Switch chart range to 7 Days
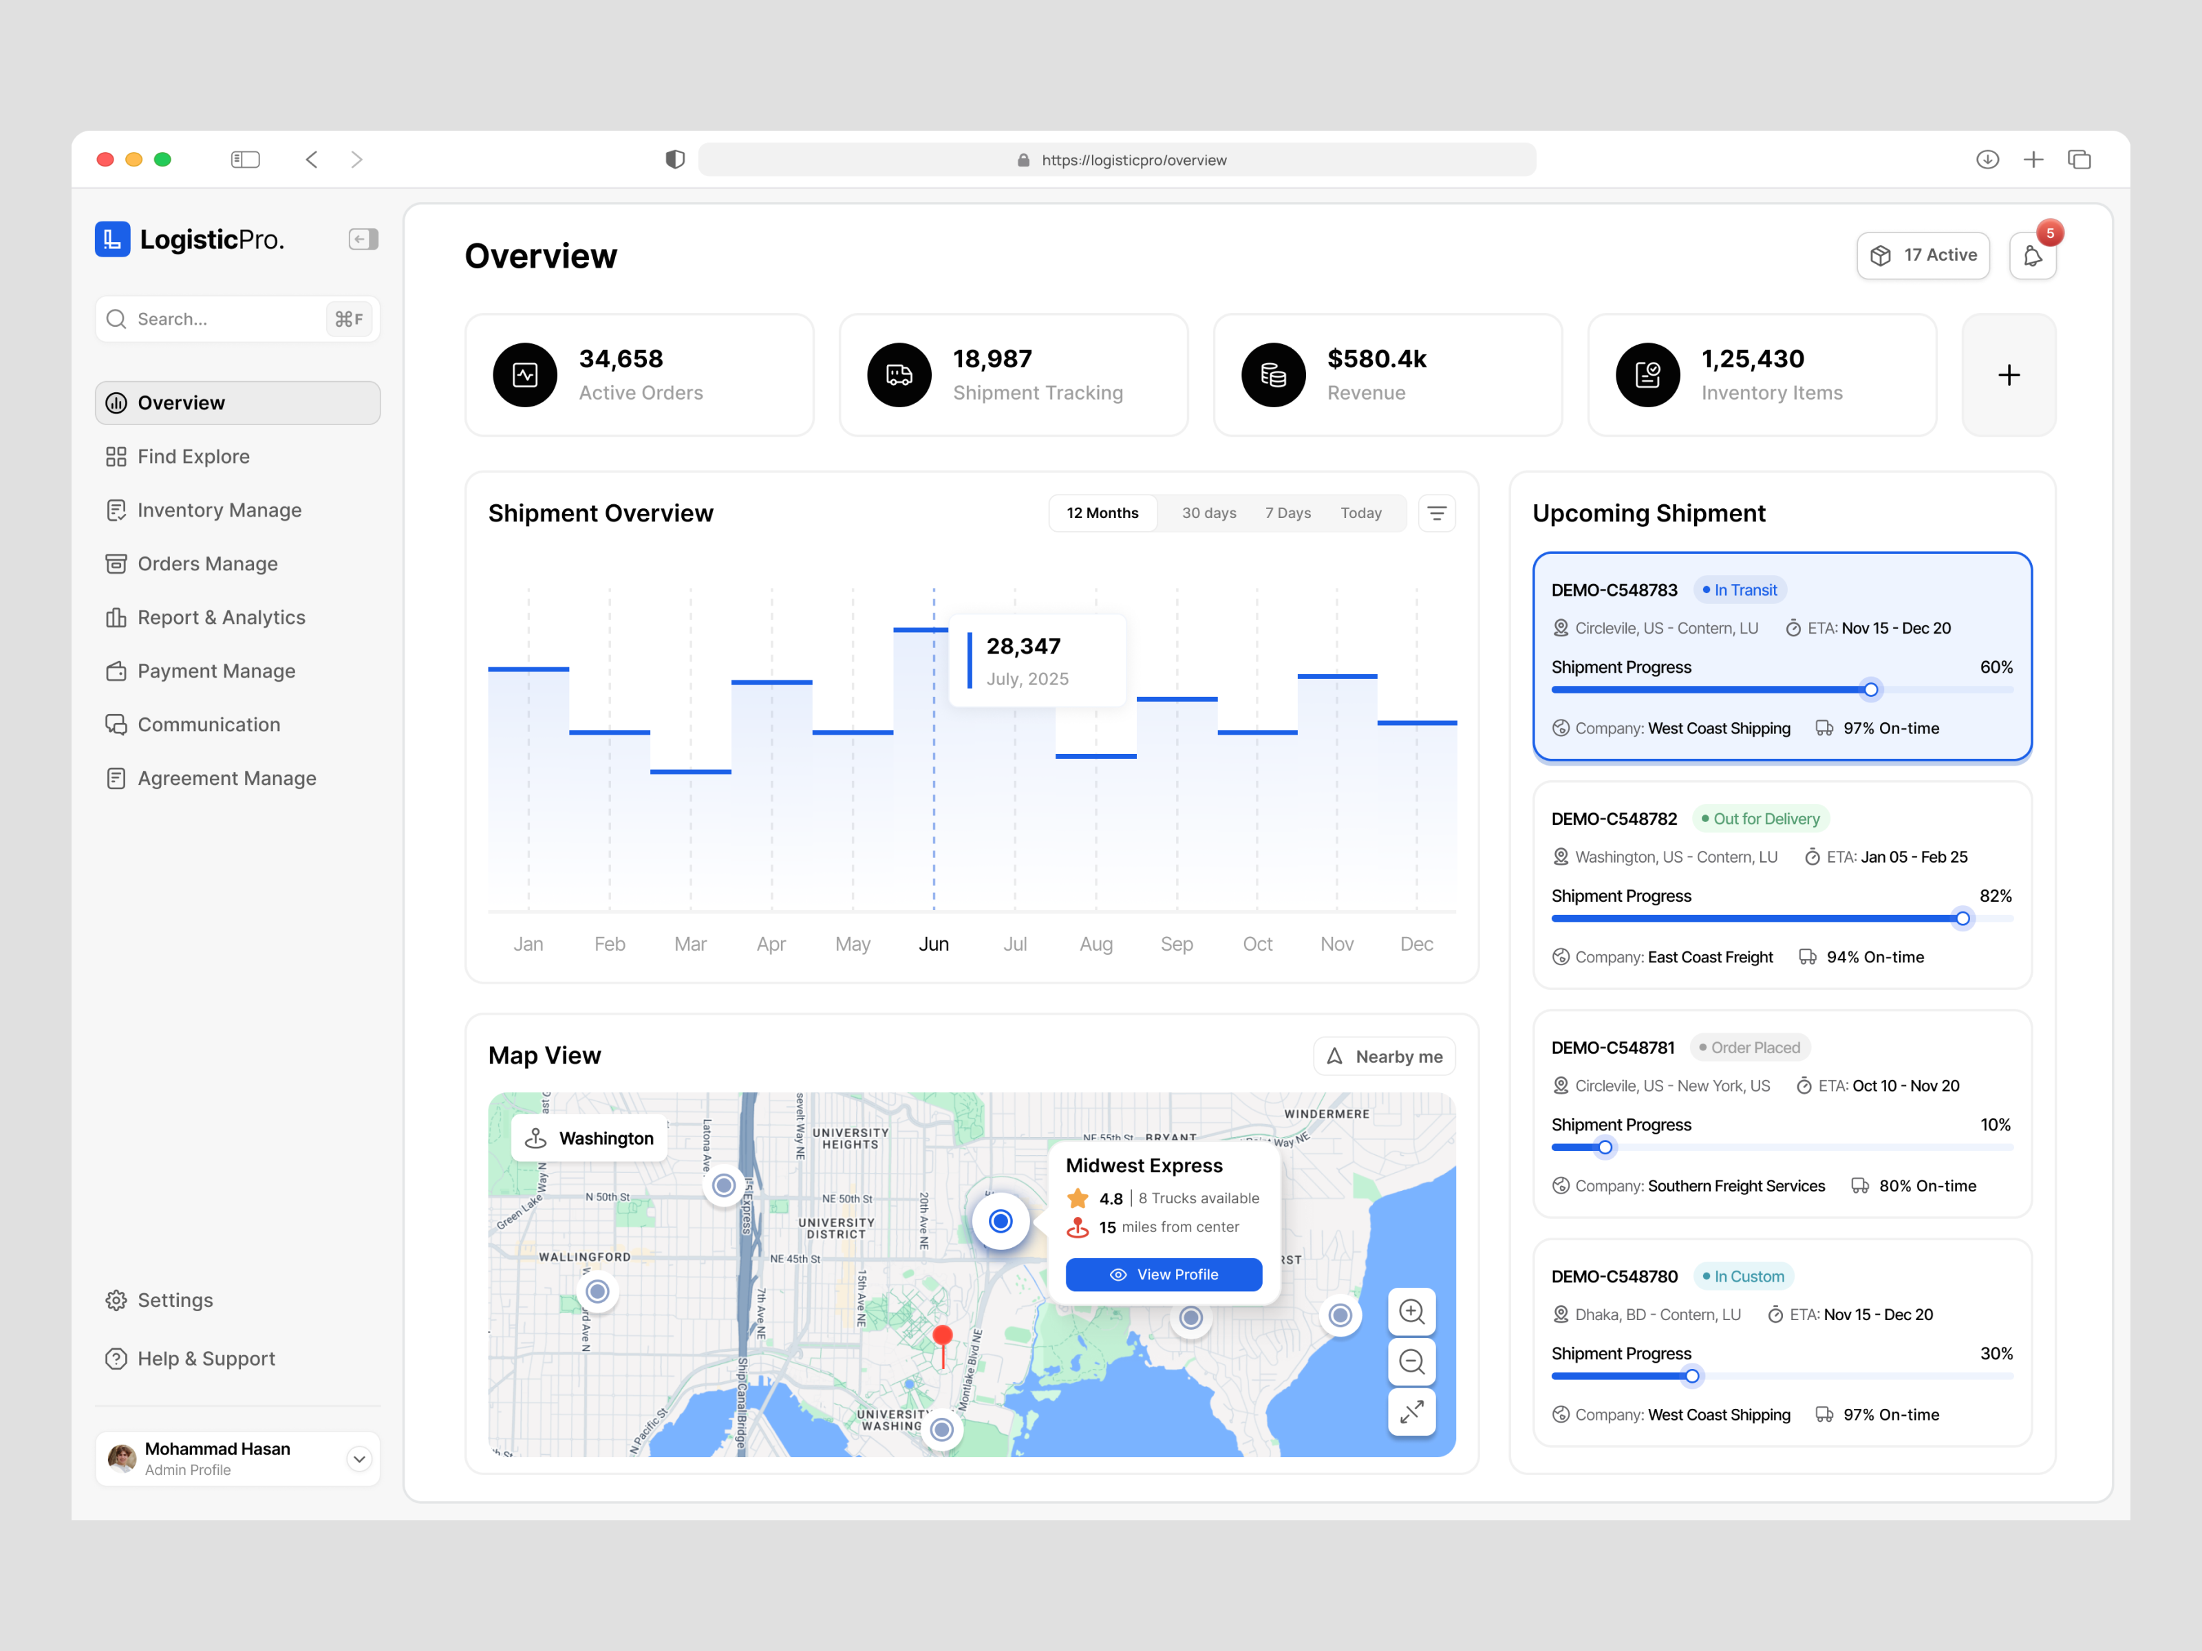Image resolution: width=2202 pixels, height=1651 pixels. click(1287, 513)
